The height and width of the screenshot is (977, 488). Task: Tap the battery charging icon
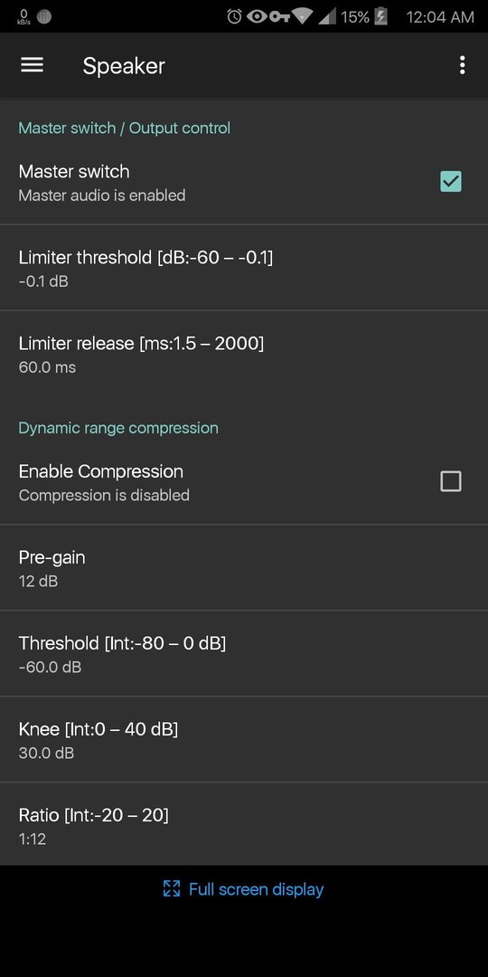tap(380, 17)
